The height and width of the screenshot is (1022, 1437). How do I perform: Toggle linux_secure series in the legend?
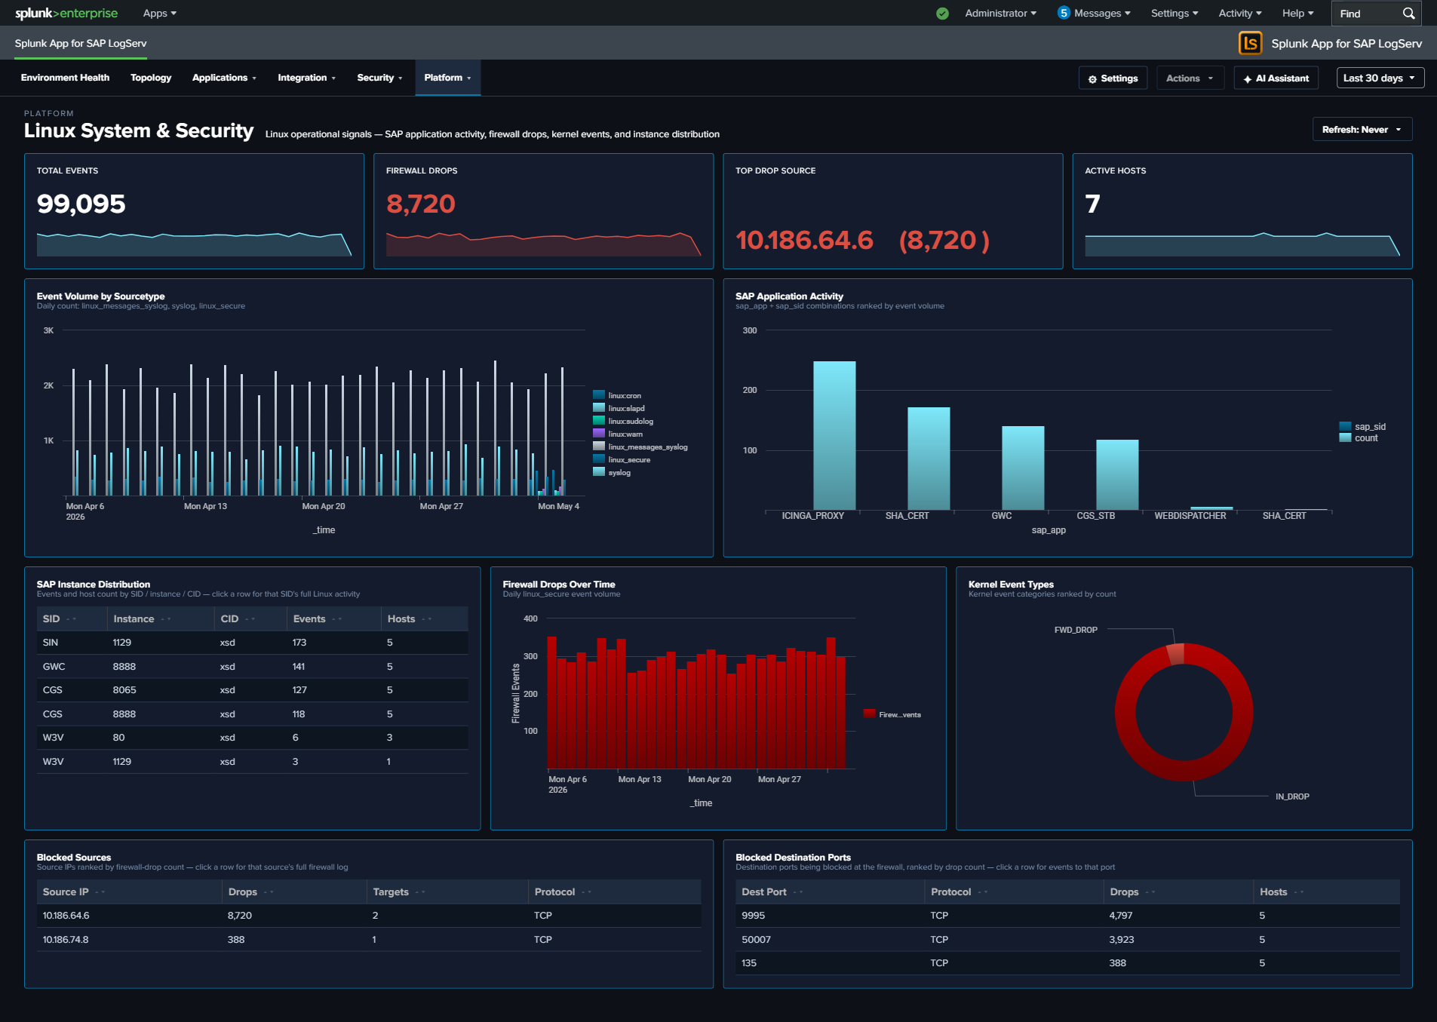(622, 459)
